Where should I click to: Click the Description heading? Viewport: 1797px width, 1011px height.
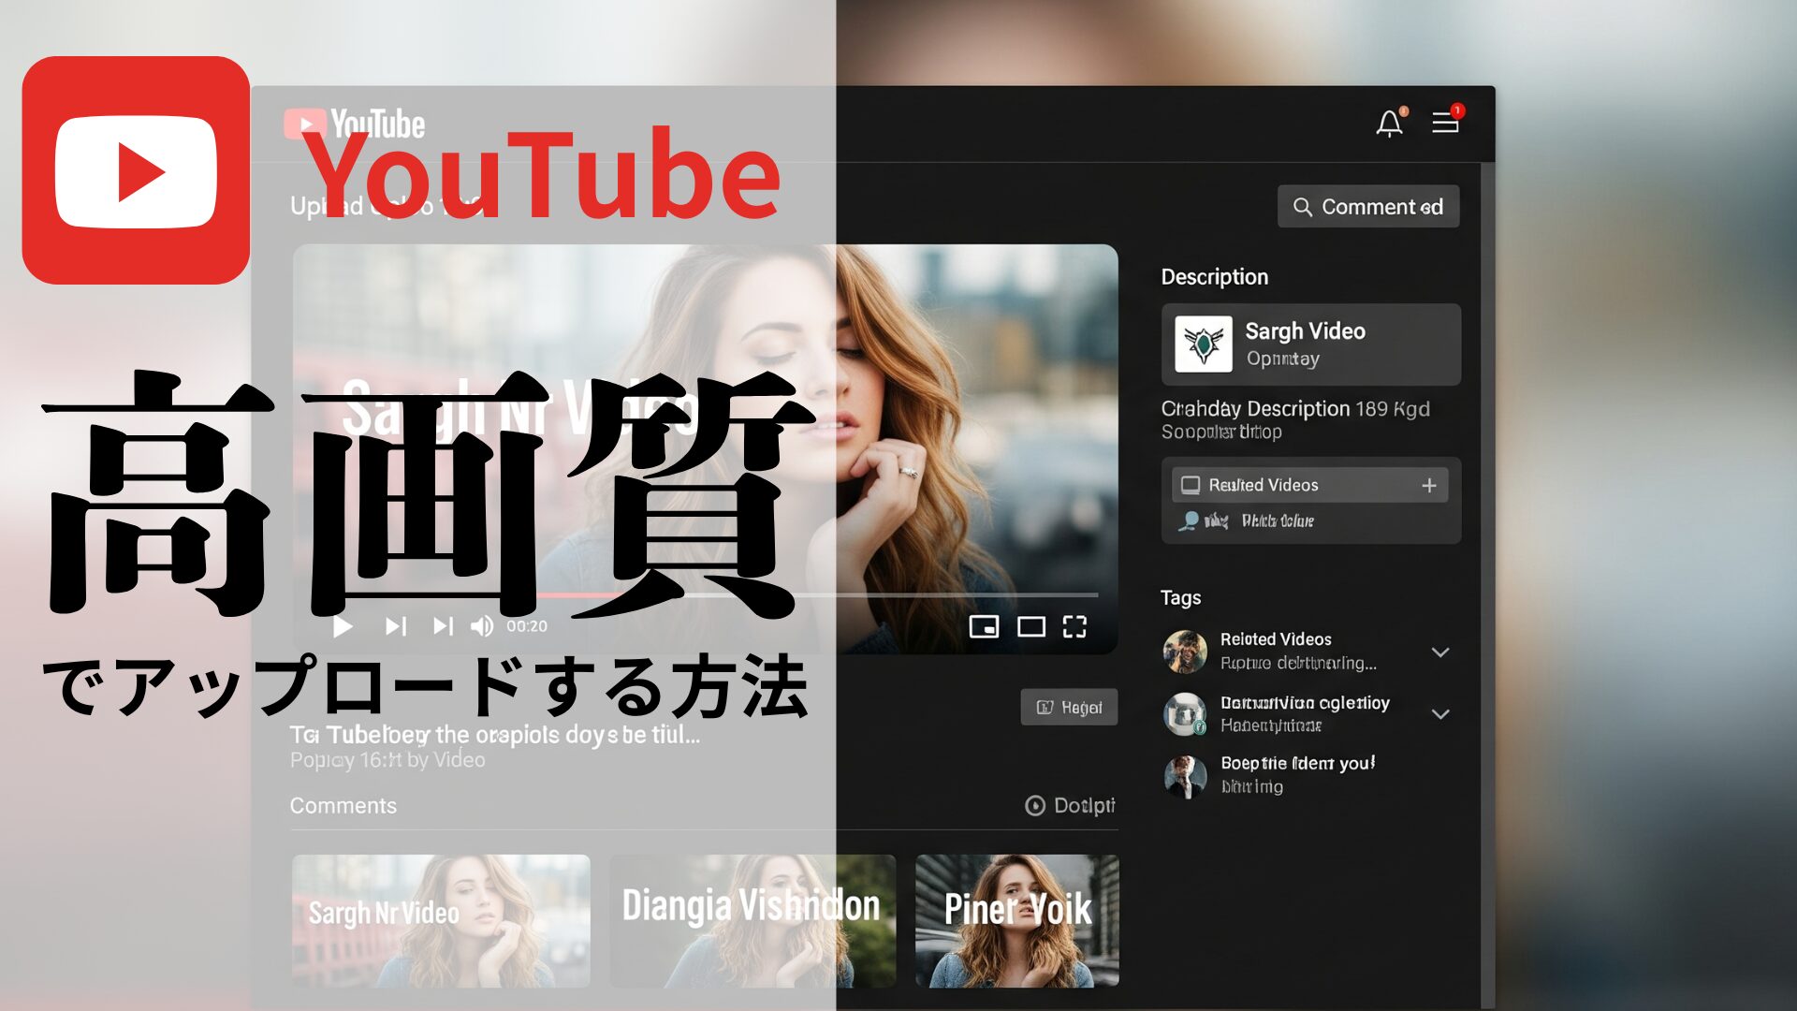click(1215, 277)
